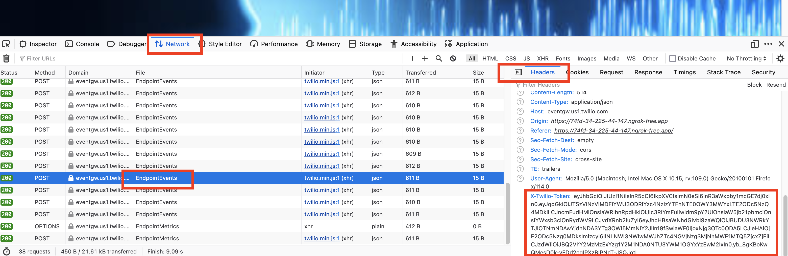Image resolution: width=788 pixels, height=256 pixels.
Task: Open the Accessibility tab
Action: (414, 44)
